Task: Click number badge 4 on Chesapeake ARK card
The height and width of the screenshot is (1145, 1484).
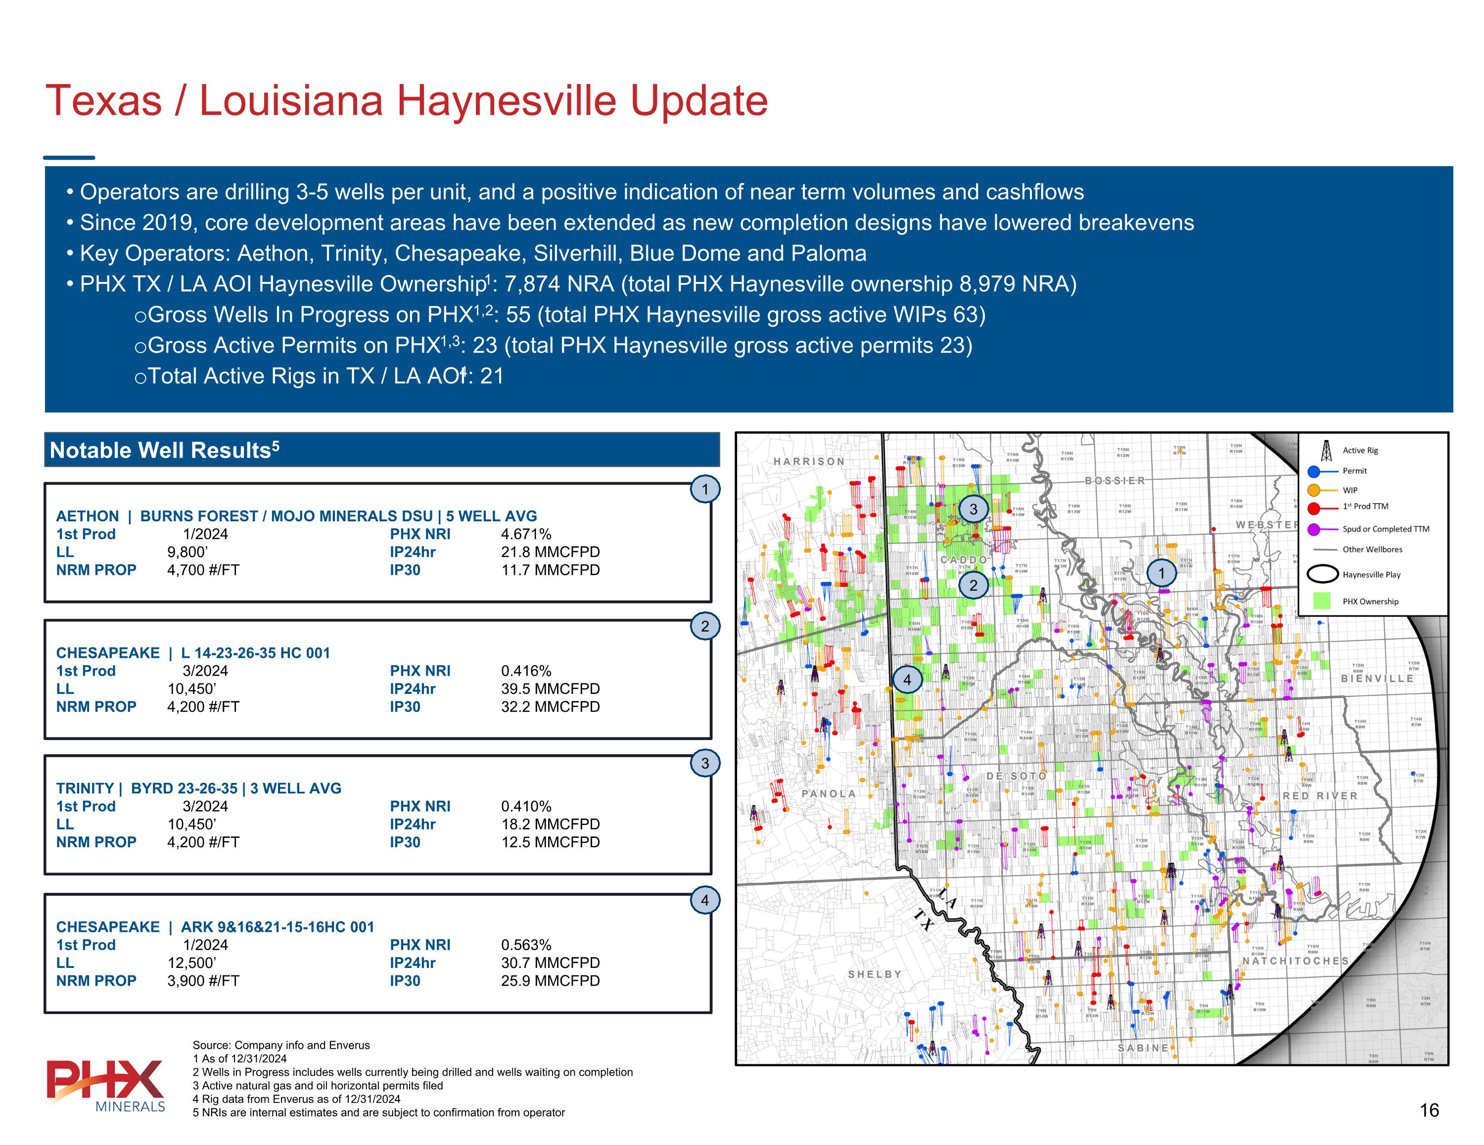Action: (x=704, y=900)
